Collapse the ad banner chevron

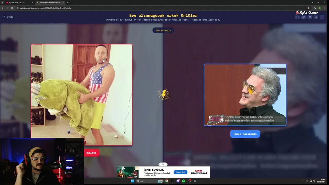point(163,164)
